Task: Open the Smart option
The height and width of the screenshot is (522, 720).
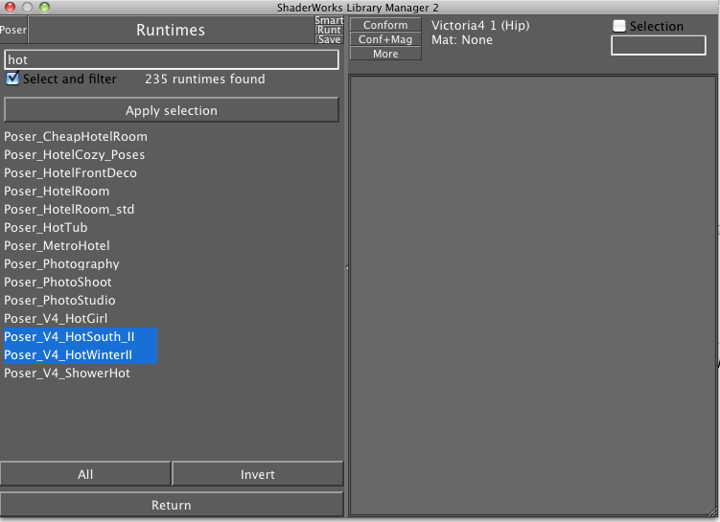Action: pos(329,21)
